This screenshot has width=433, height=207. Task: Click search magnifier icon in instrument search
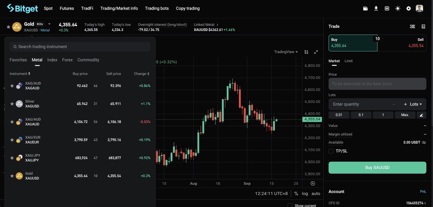tap(15, 47)
